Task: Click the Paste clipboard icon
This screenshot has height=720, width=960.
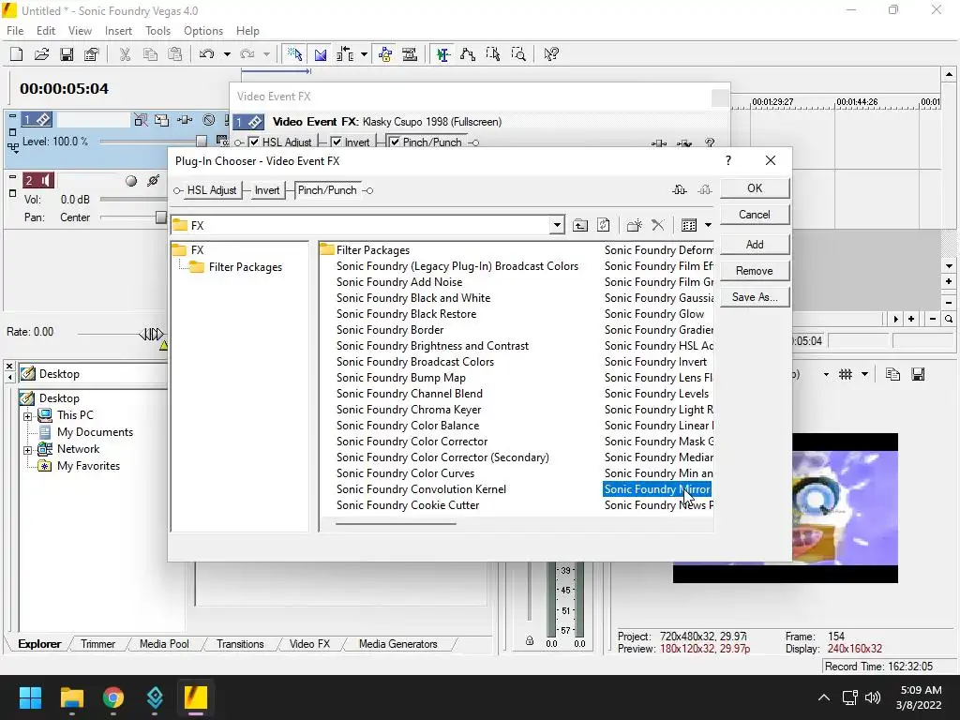Action: click(175, 54)
